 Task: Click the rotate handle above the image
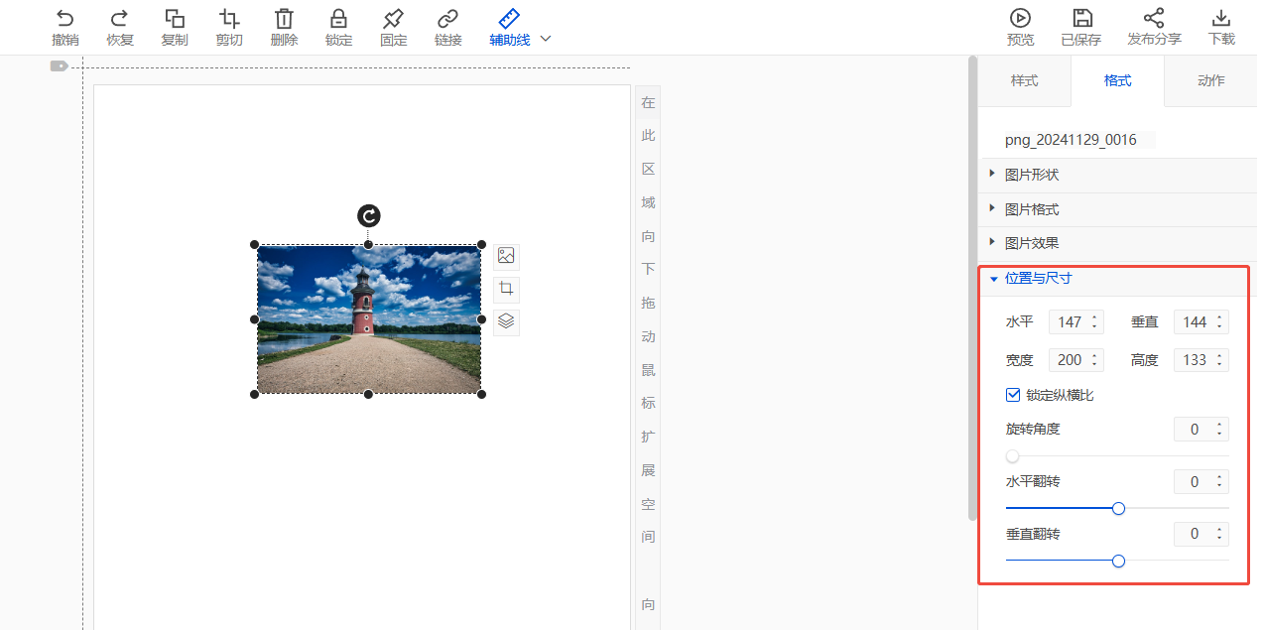[368, 216]
